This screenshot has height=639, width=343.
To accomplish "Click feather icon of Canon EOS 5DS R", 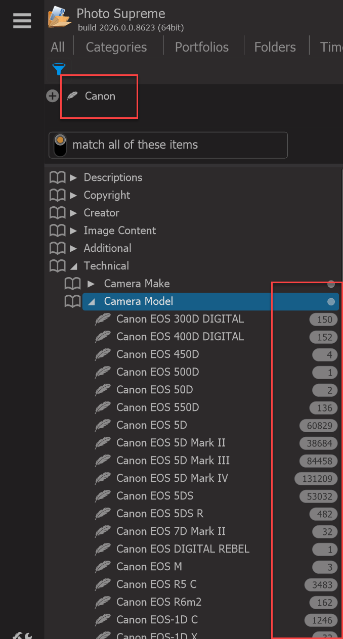I will [x=103, y=514].
